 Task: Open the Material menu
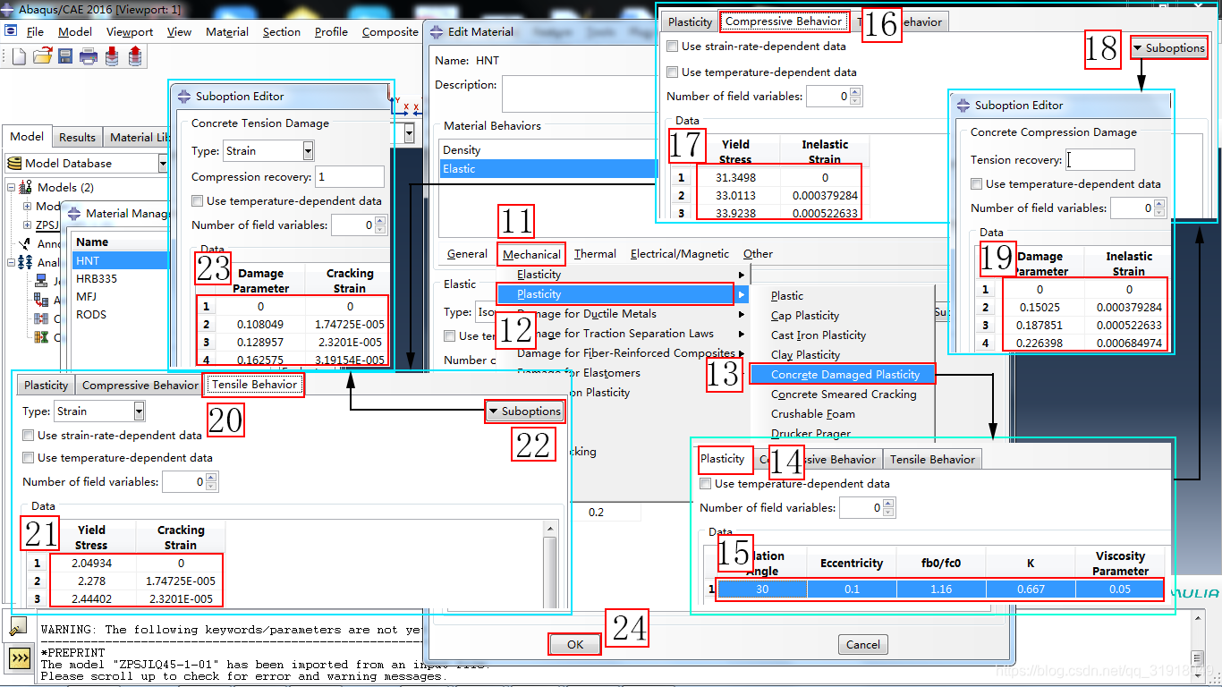point(227,31)
